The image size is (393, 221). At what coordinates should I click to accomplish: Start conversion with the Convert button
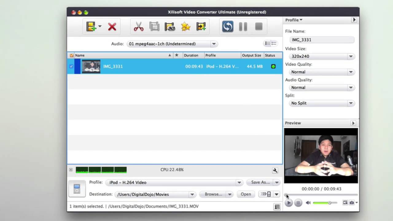coord(228,26)
